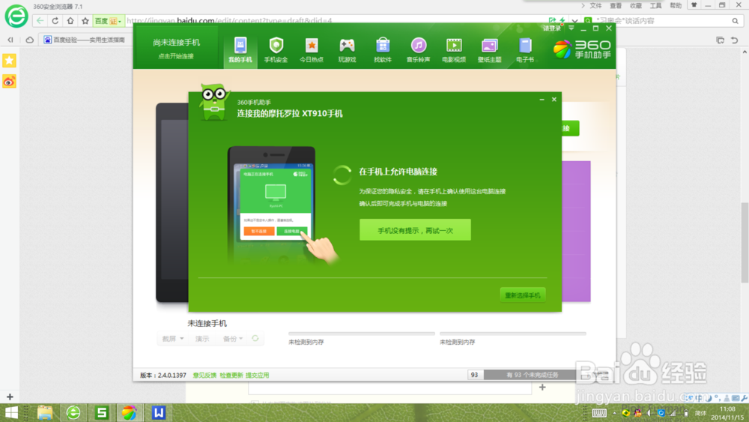Minimize the phone connection dialog
Image resolution: width=749 pixels, height=422 pixels.
click(x=542, y=100)
